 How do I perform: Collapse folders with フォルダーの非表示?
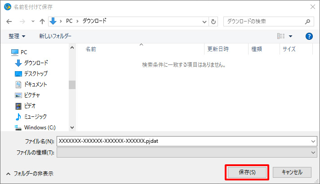pyautogui.click(x=30, y=174)
